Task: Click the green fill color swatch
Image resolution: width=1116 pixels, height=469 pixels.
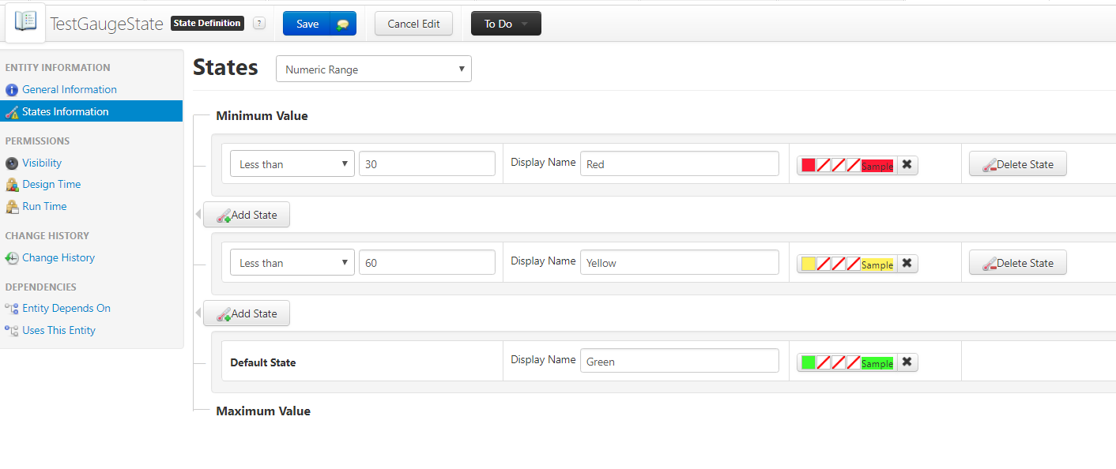Action: (x=809, y=362)
